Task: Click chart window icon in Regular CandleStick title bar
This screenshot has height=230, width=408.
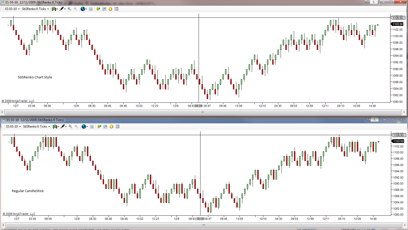Action: [x=3, y=120]
